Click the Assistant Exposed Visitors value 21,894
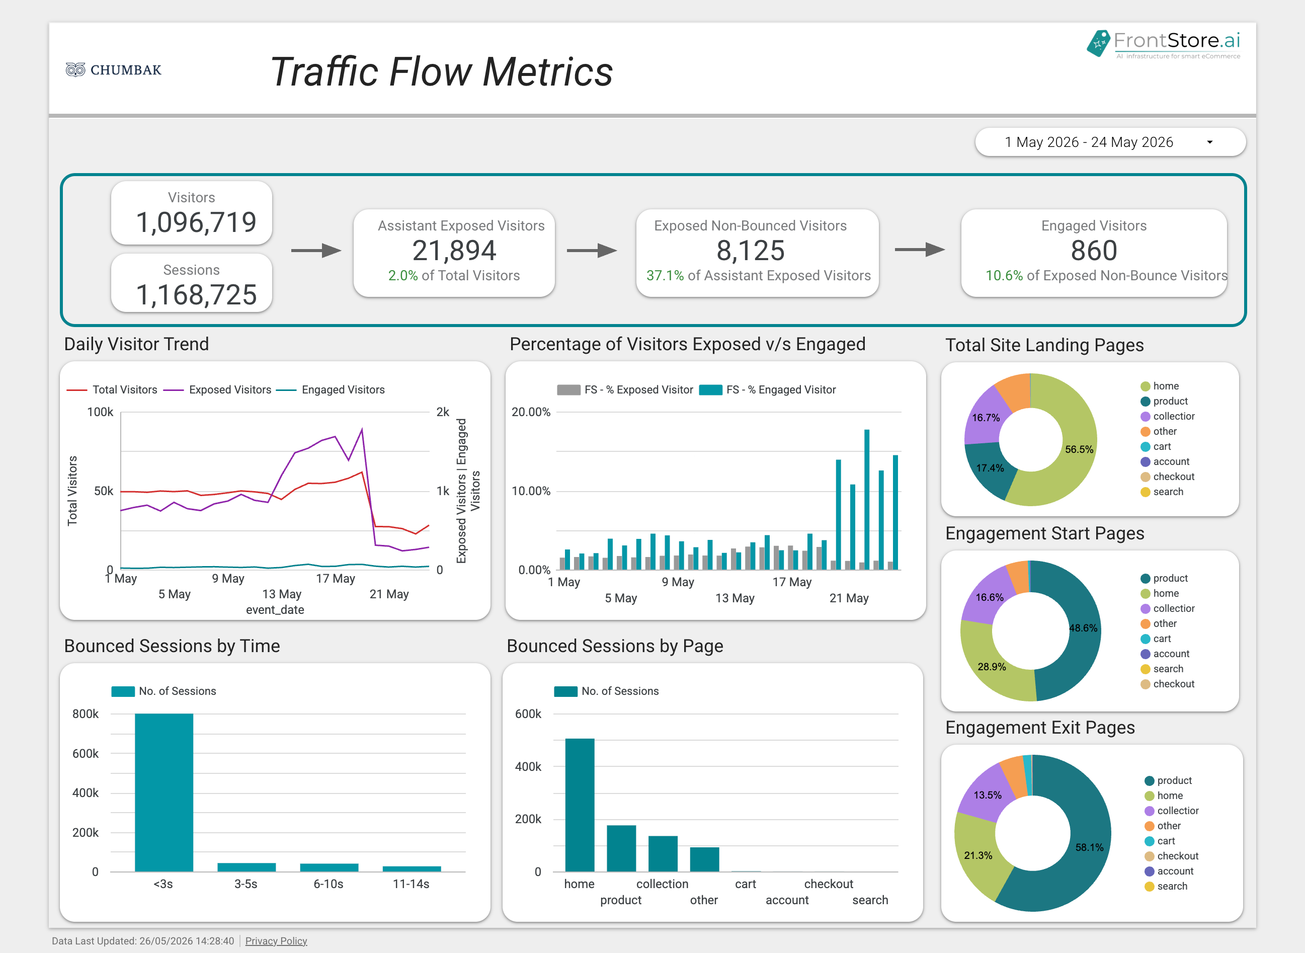 454,251
